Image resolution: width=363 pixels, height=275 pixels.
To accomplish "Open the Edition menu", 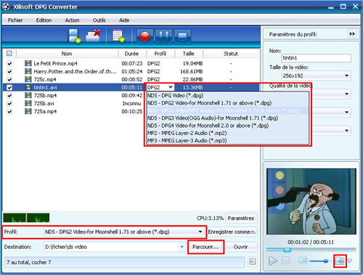I will 44,20.
